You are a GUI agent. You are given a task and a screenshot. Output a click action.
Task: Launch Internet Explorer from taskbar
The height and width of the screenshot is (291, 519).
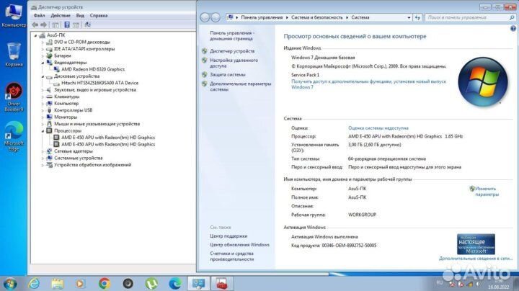(x=34, y=283)
